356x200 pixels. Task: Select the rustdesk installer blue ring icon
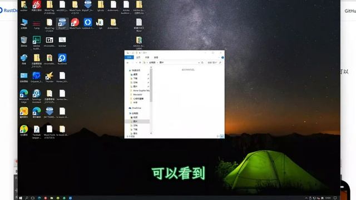tap(88, 24)
